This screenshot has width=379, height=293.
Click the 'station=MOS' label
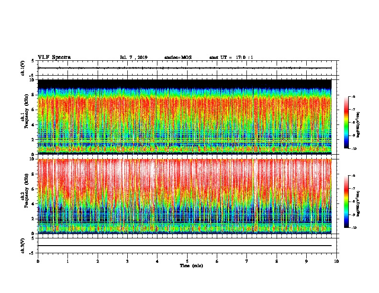point(178,57)
